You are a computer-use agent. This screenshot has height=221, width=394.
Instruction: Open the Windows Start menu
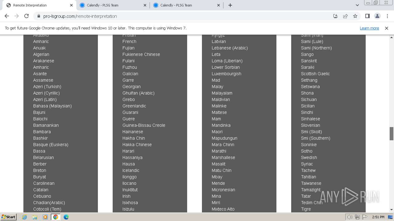coord(9,217)
